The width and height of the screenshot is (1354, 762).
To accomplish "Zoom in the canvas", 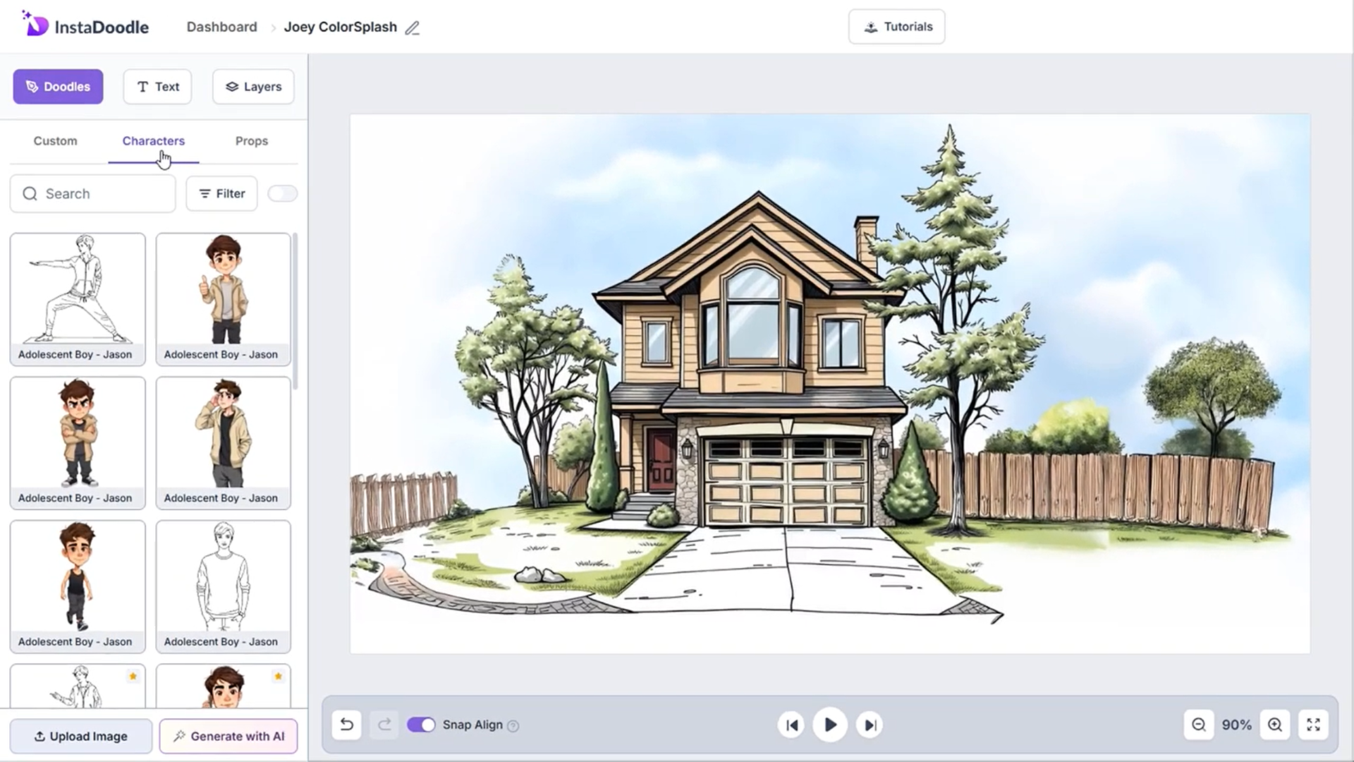I will (1275, 725).
